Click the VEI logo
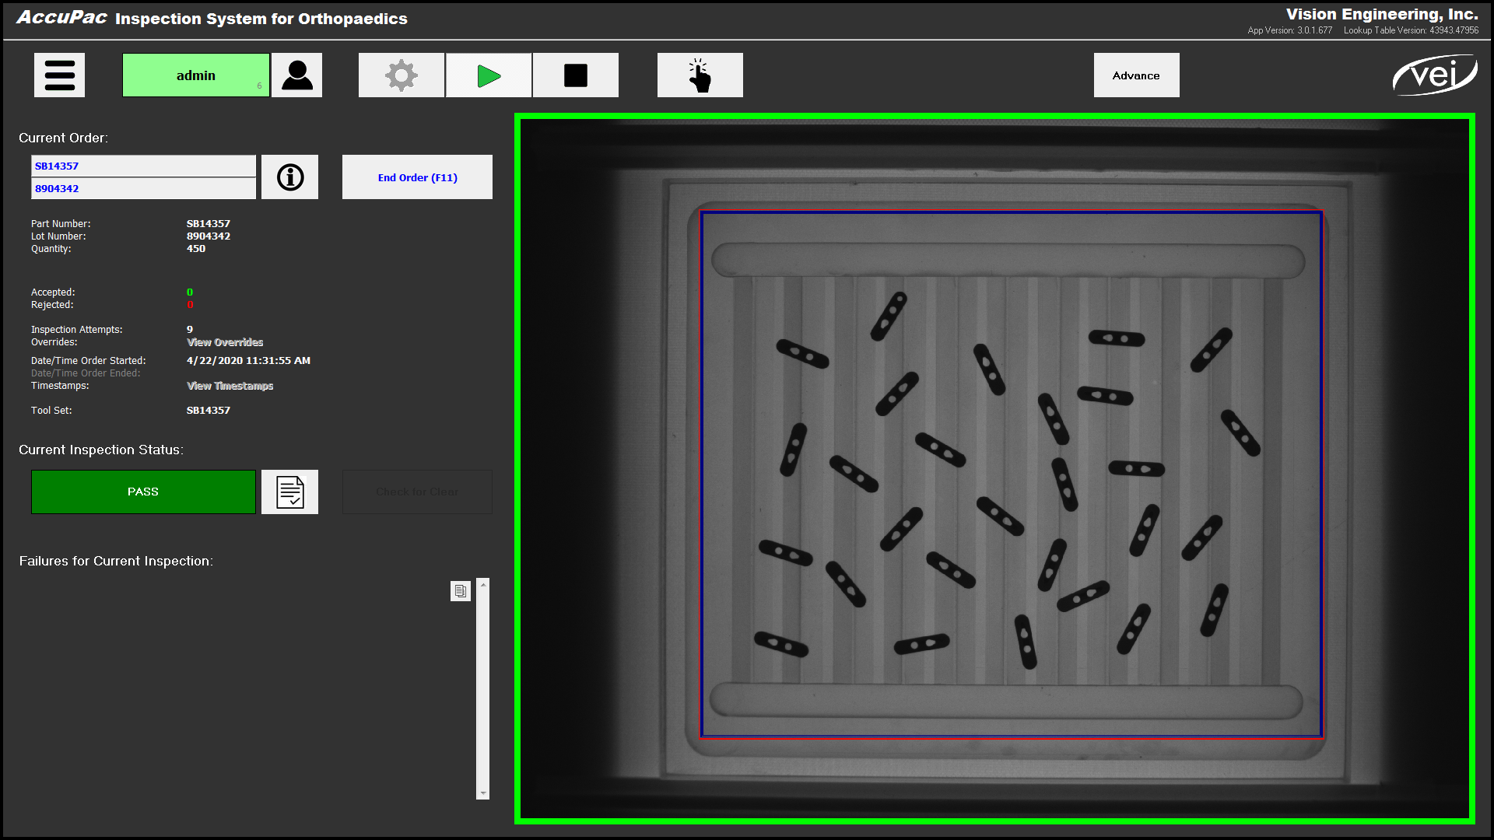1494x840 pixels. [x=1434, y=75]
